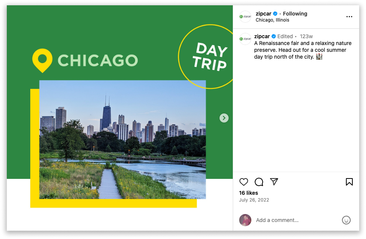
Task: Like the post with the heart icon
Action: 244,182
